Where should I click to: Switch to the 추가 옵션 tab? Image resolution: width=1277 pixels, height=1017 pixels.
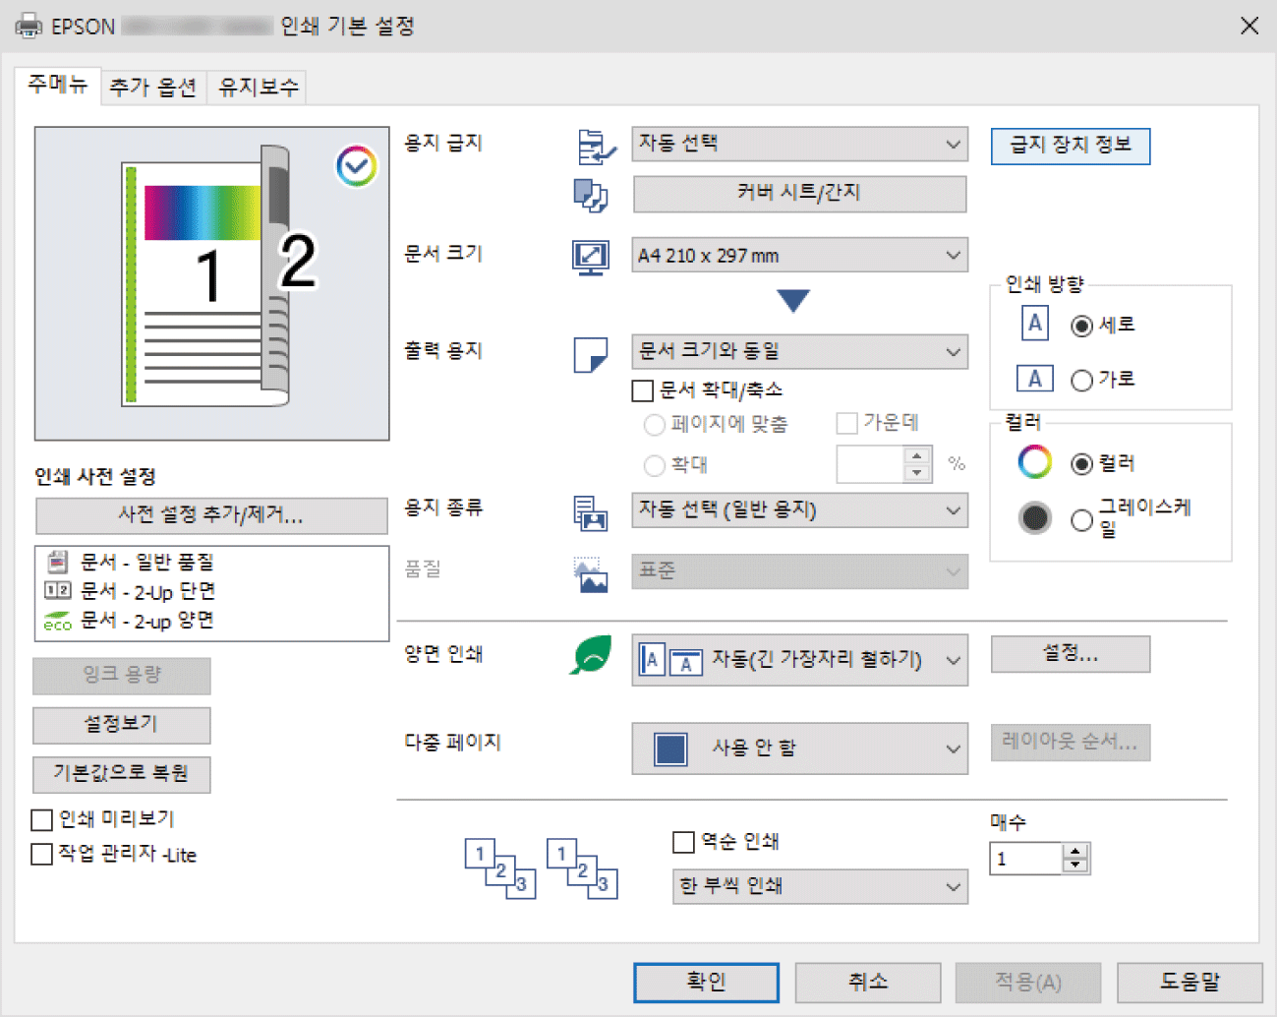tap(152, 87)
